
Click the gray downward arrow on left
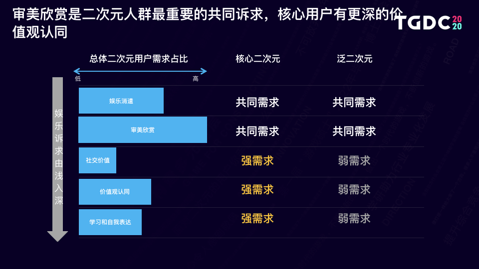(57, 159)
